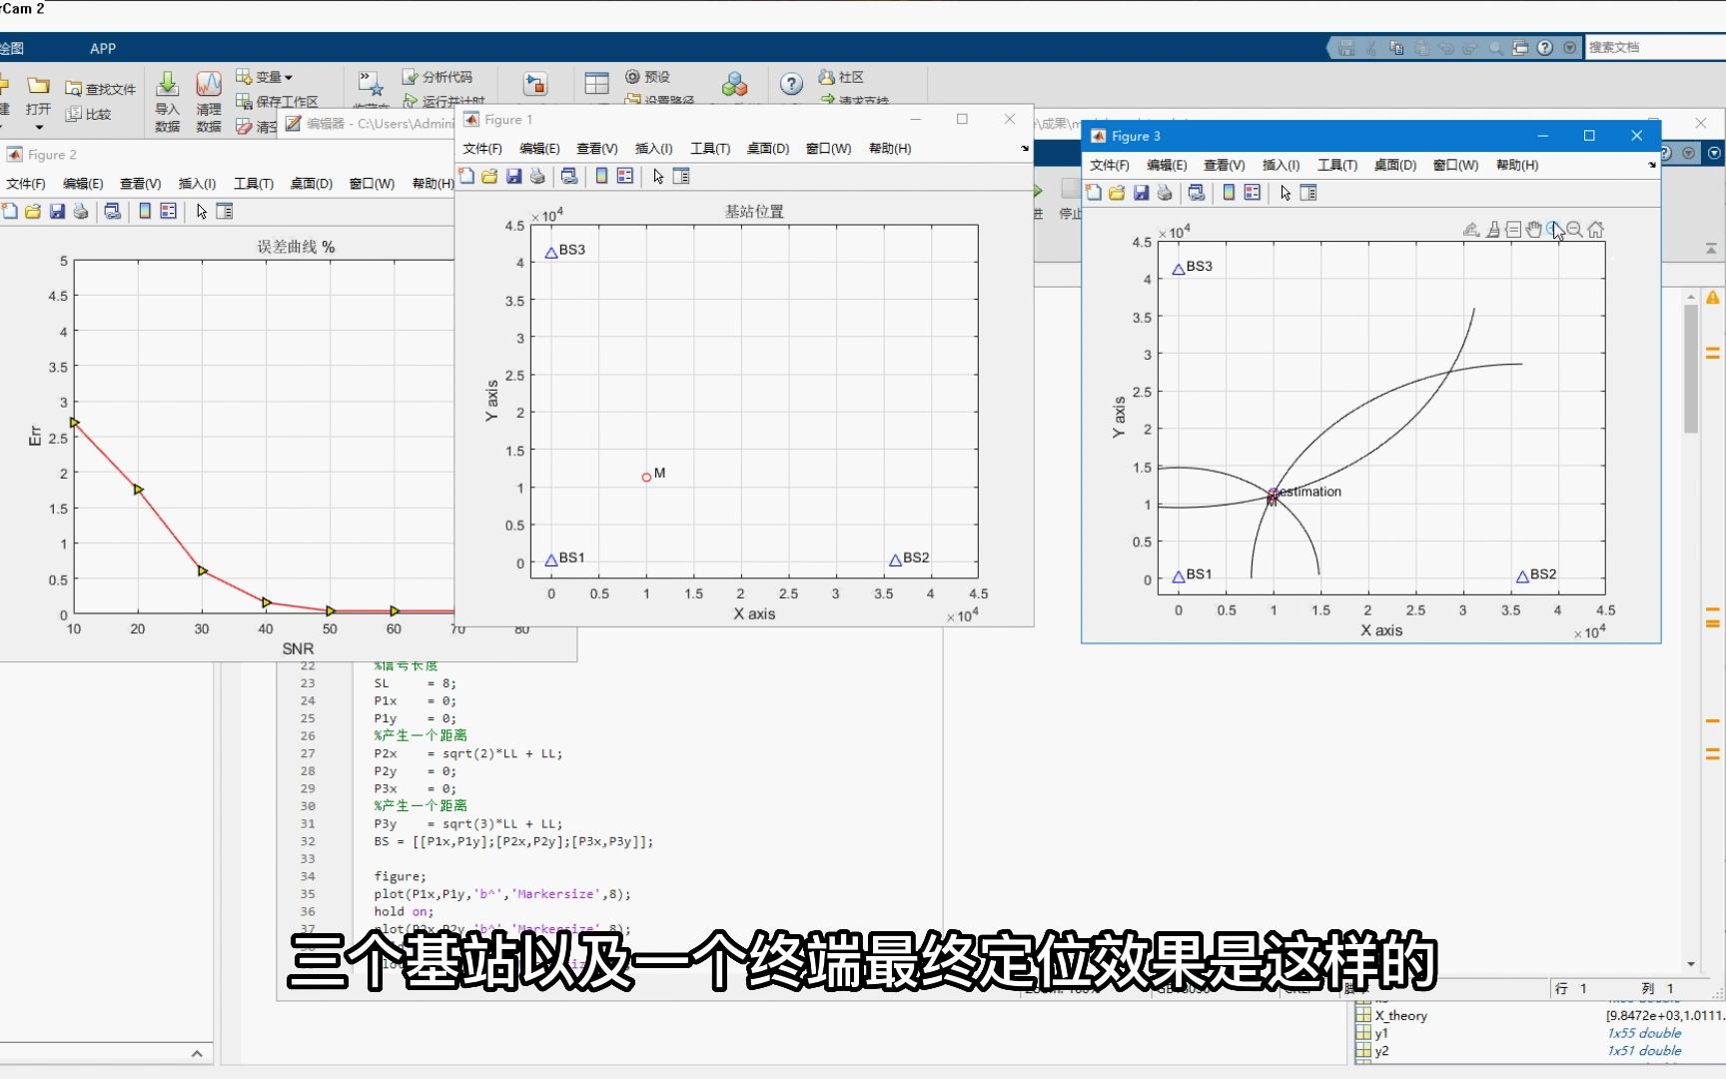Open 查看(V) menu in Figure 2
The image size is (1726, 1079).
140,183
